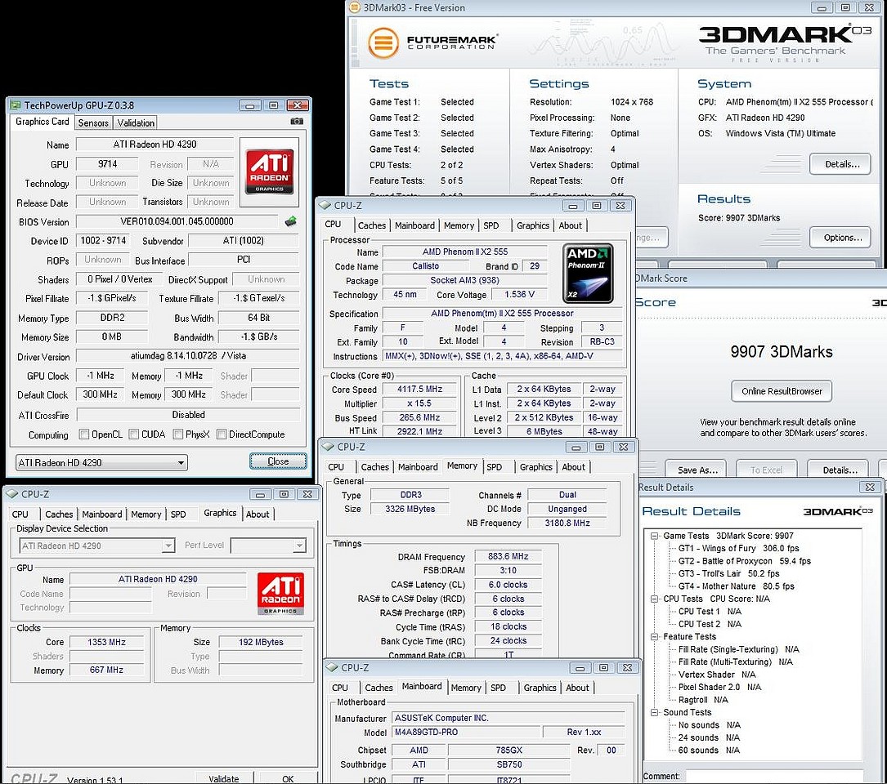Screen dimensions: 887x784
Task: Enable the OpenCL checkbox
Action: [83, 434]
